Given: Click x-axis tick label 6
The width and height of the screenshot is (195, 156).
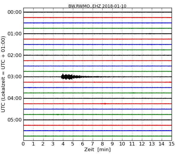Looking at the screenshot, I should 82,144.
